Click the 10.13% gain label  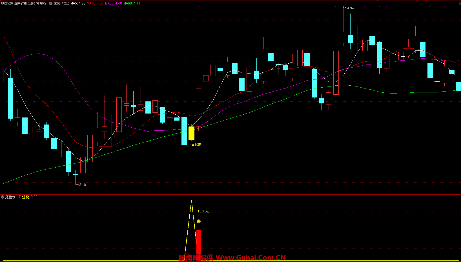pyautogui.click(x=203, y=211)
